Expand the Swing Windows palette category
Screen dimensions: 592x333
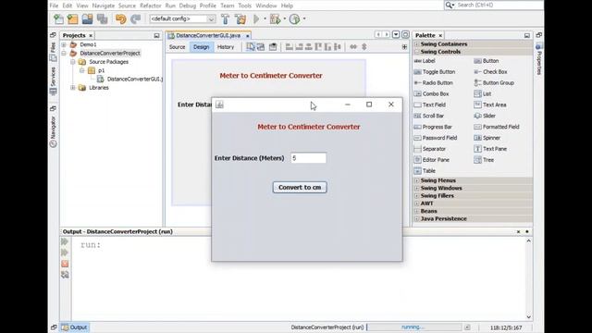pyautogui.click(x=417, y=188)
